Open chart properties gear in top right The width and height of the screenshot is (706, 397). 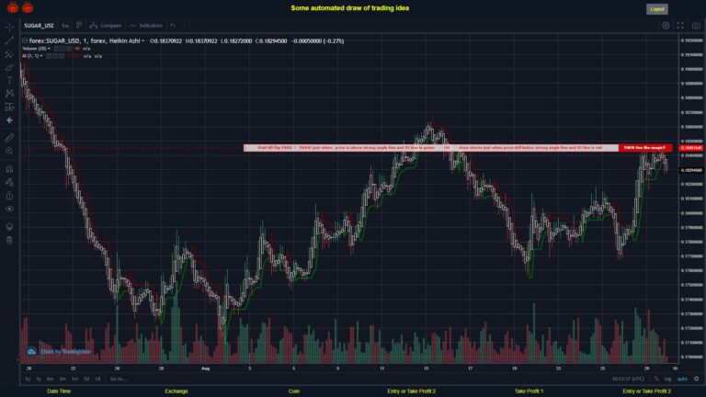666,26
